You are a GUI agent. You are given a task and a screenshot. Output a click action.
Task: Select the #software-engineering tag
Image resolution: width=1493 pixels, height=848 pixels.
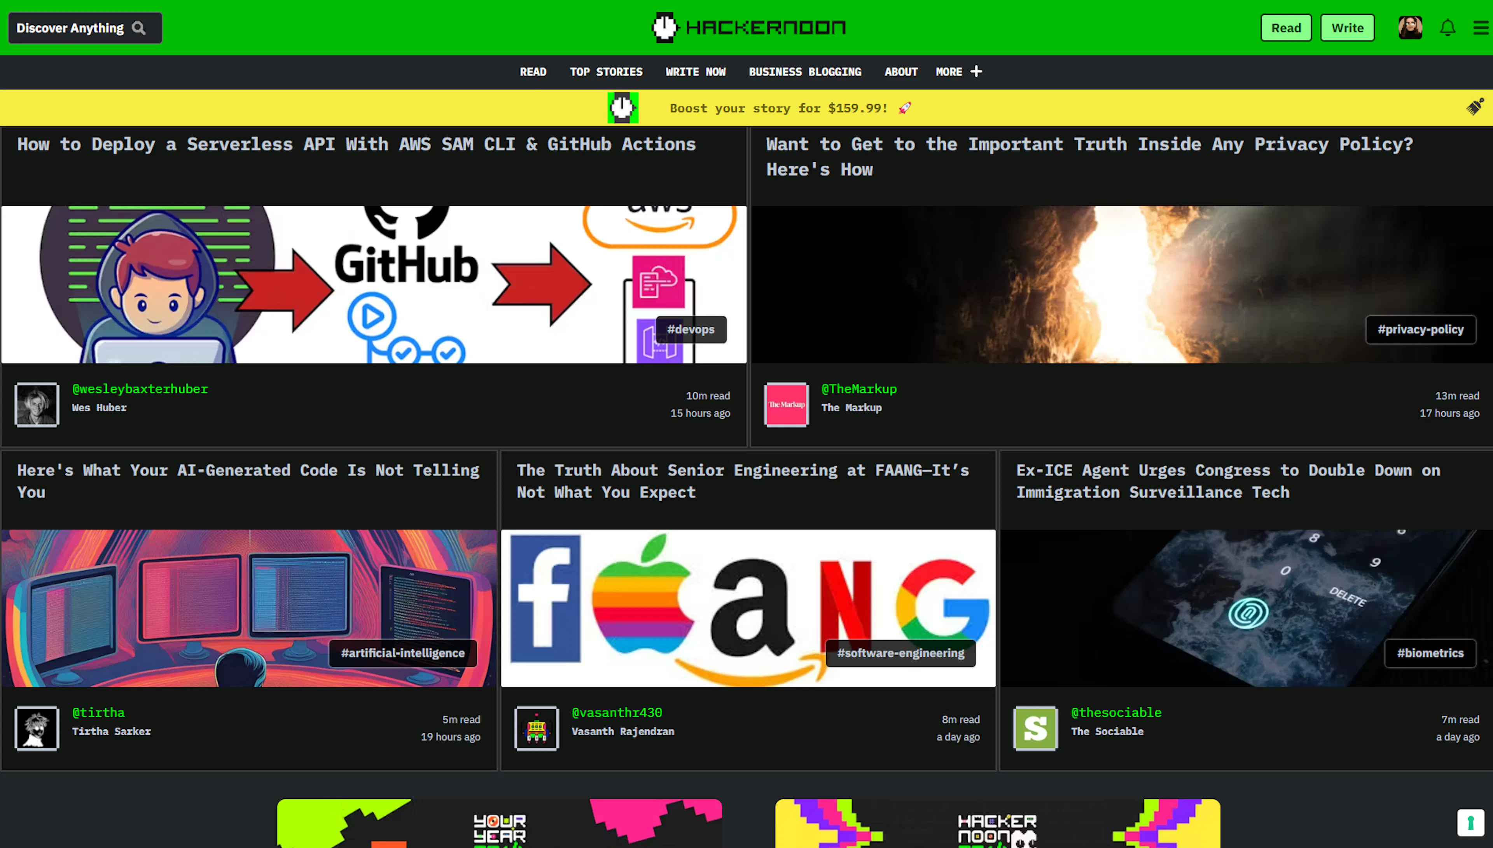tap(900, 654)
